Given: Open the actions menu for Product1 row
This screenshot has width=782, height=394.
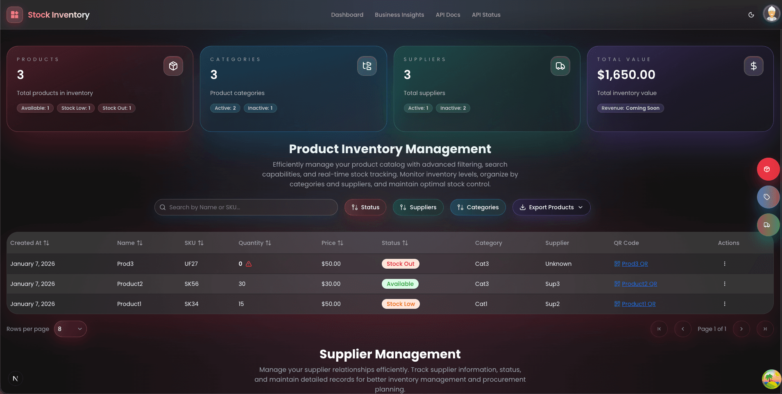Looking at the screenshot, I should (724, 304).
